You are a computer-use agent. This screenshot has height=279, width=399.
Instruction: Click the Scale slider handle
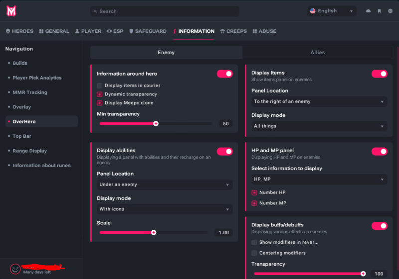click(x=154, y=233)
